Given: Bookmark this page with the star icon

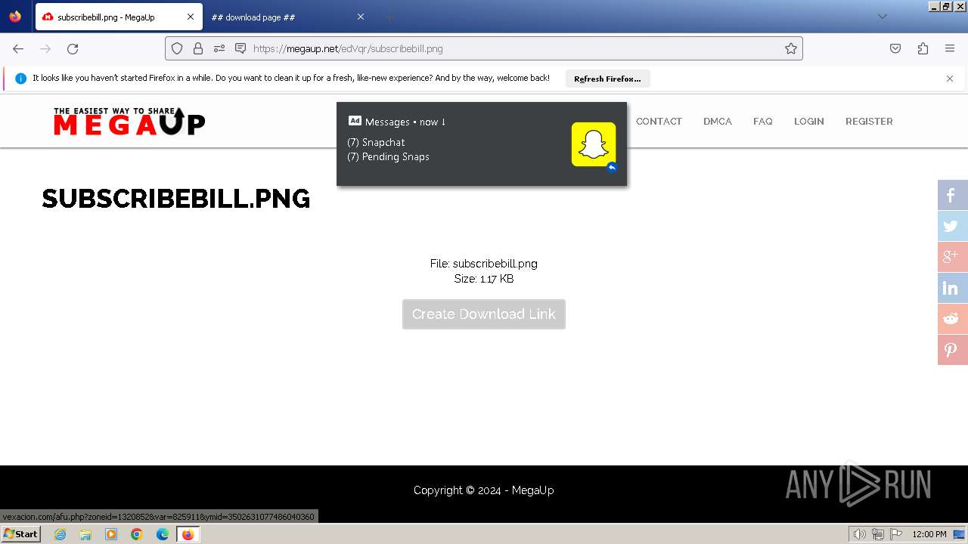Looking at the screenshot, I should coord(791,48).
